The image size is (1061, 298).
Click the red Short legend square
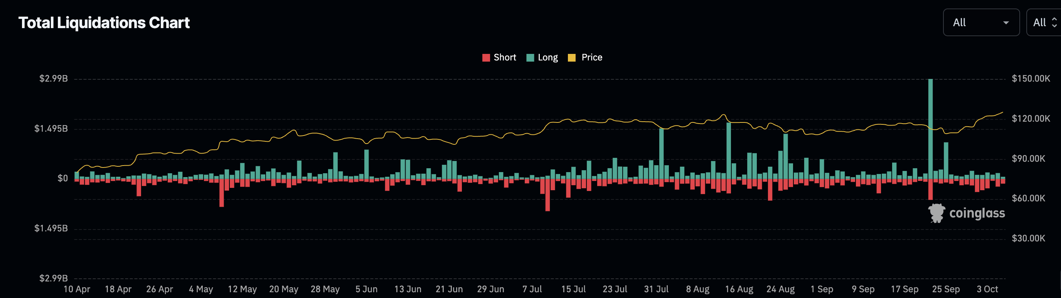tap(486, 58)
